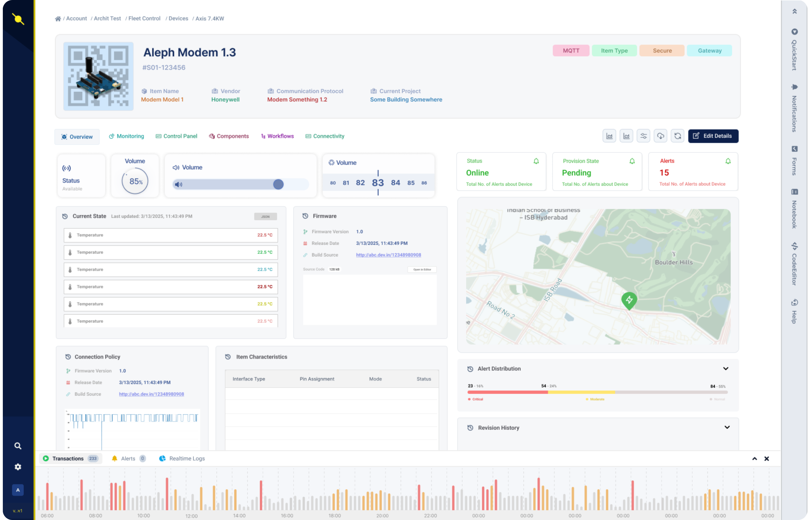
Task: Click the green map location marker
Action: tap(629, 300)
